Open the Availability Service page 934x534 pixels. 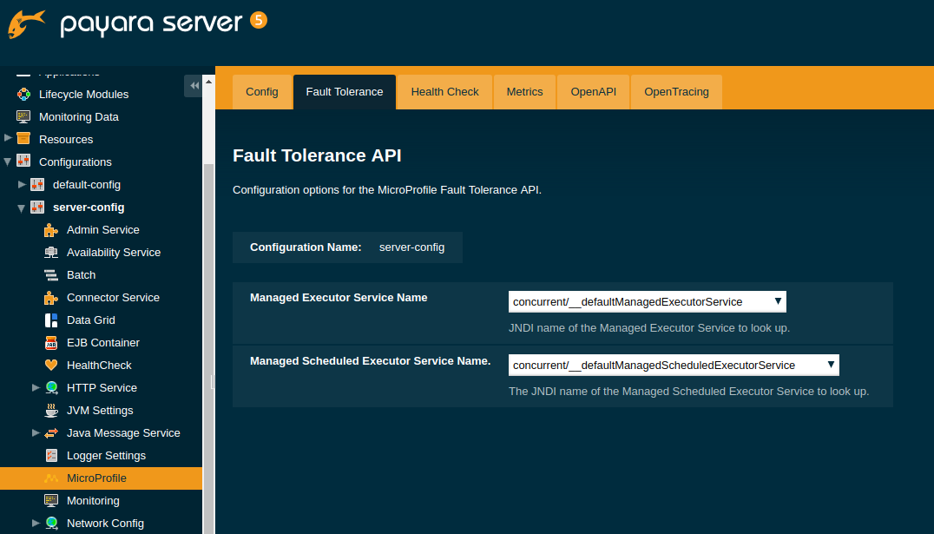click(114, 252)
